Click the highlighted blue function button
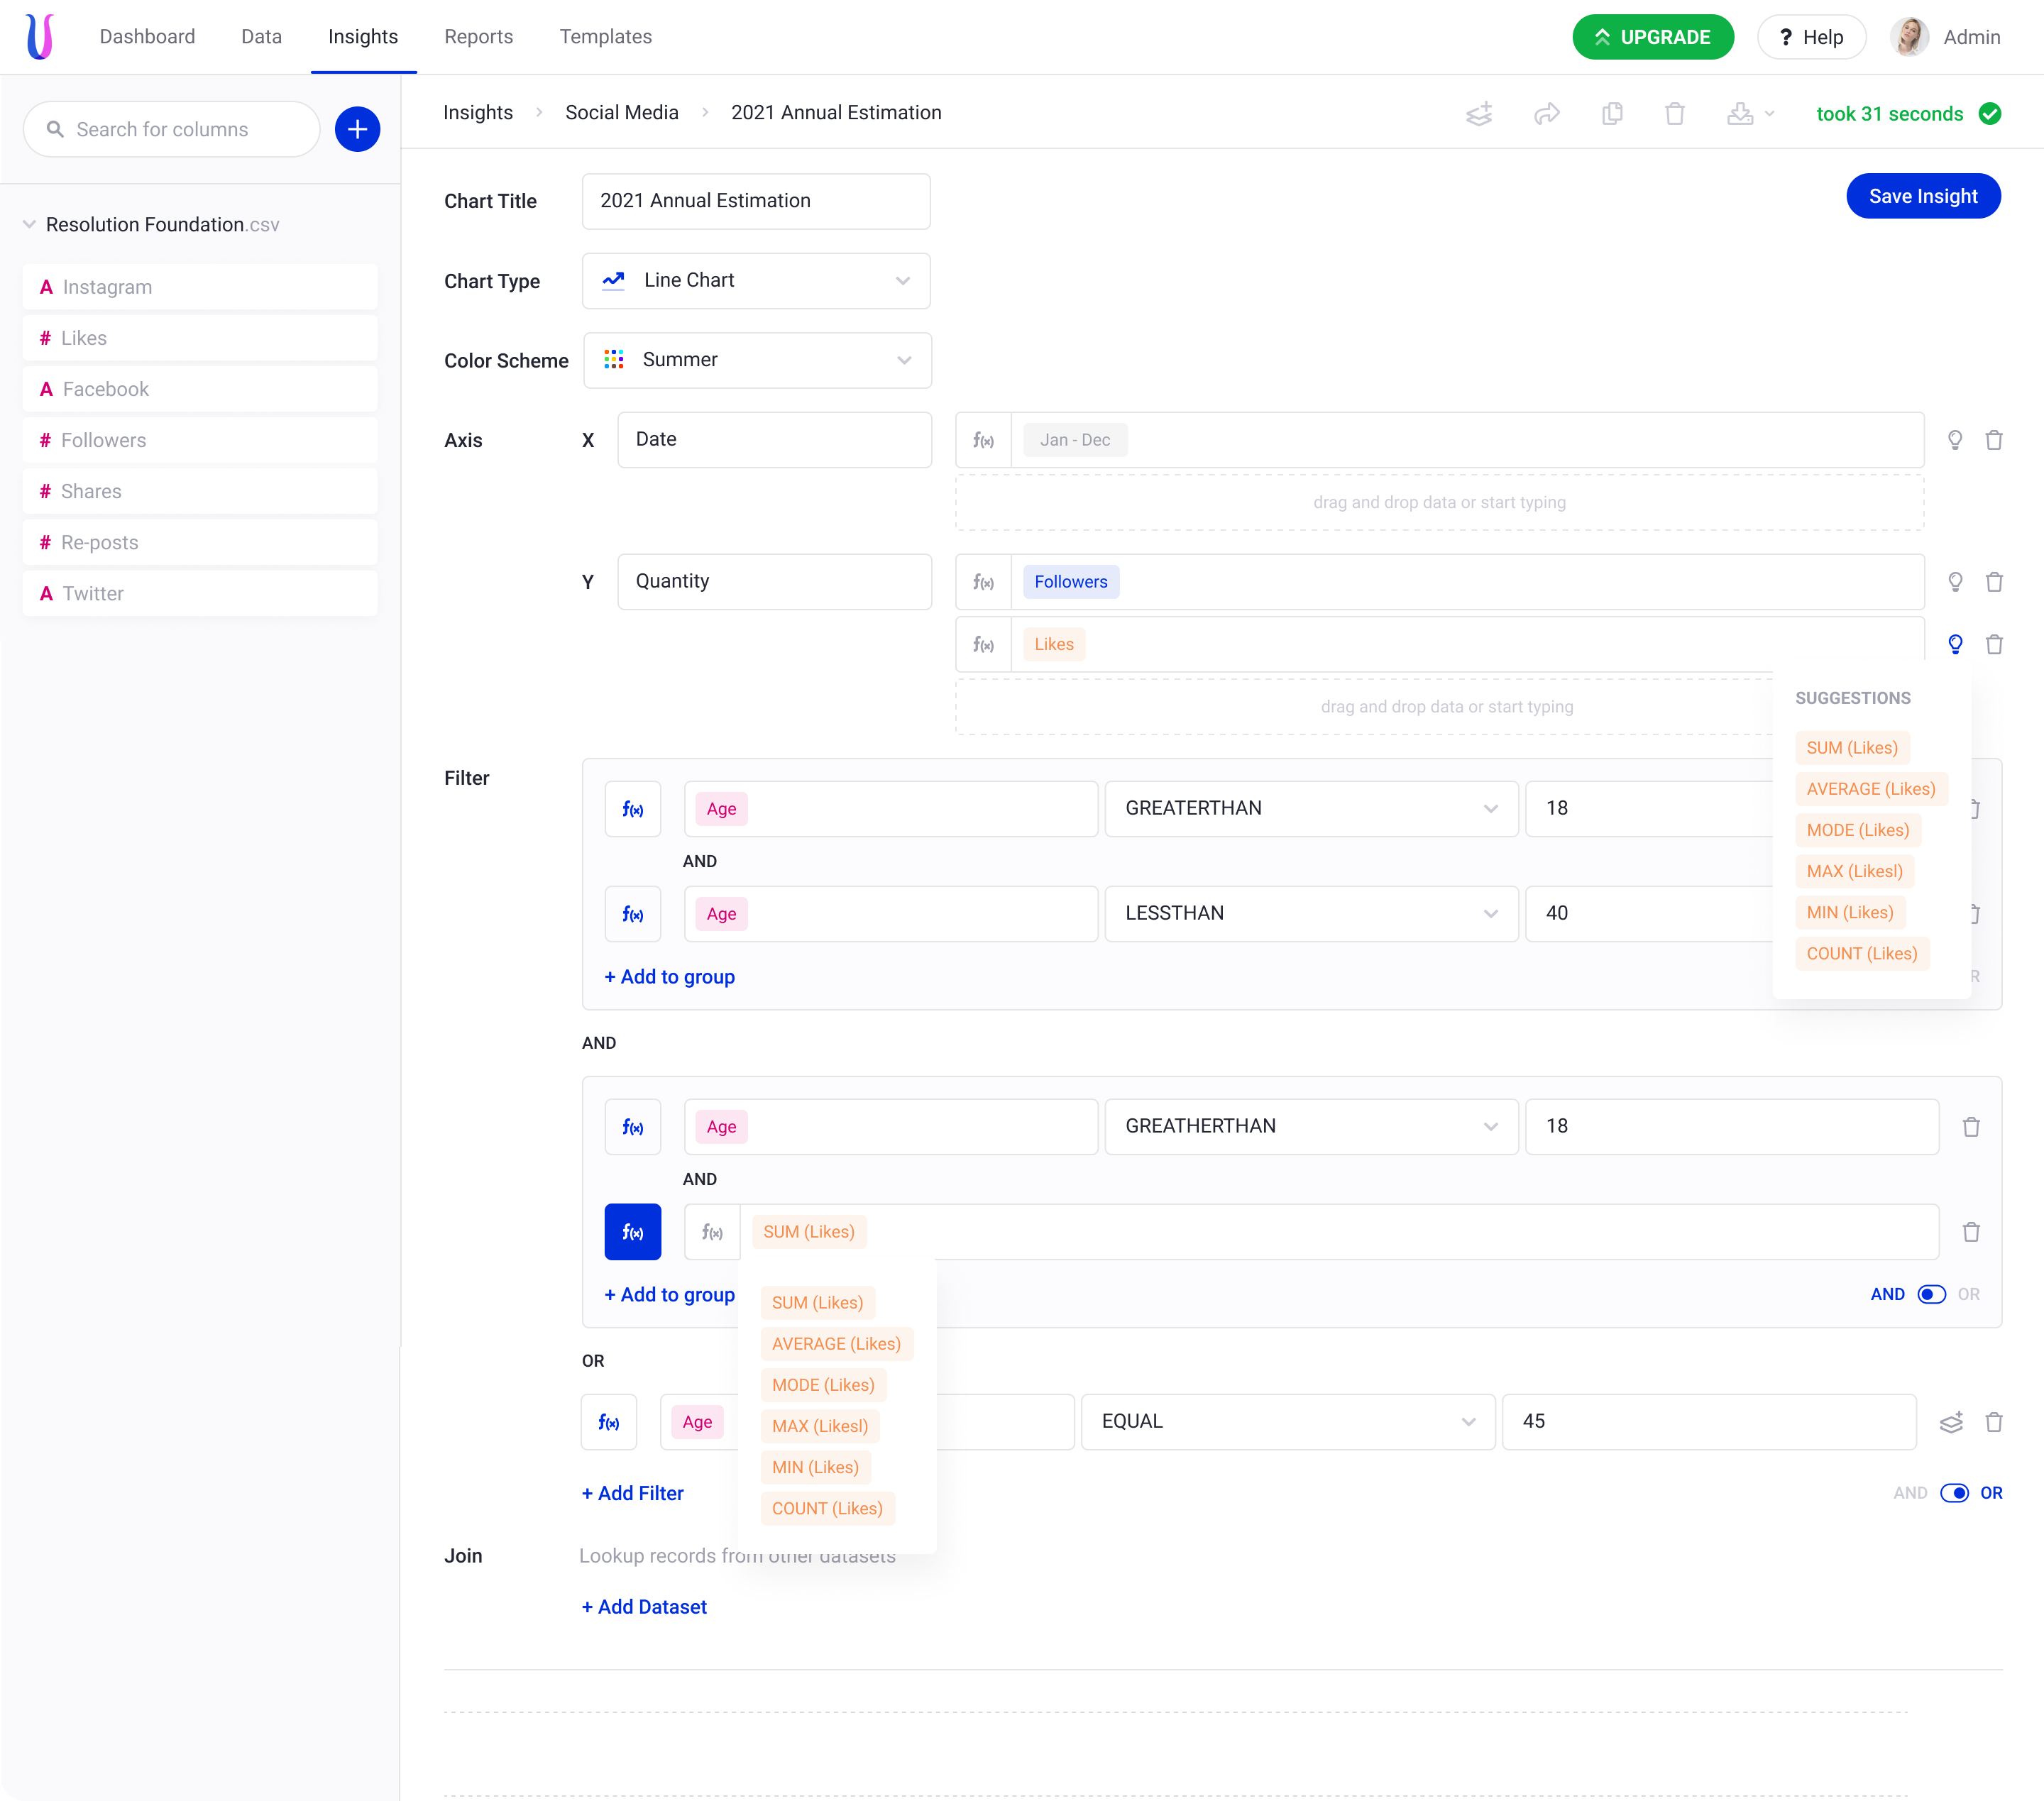Screen dimensions: 2044x1801 point(632,1232)
